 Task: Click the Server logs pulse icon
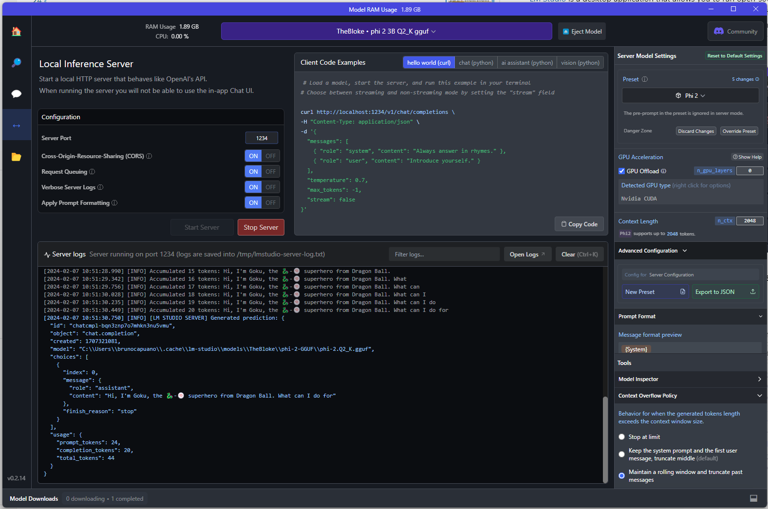pos(47,254)
